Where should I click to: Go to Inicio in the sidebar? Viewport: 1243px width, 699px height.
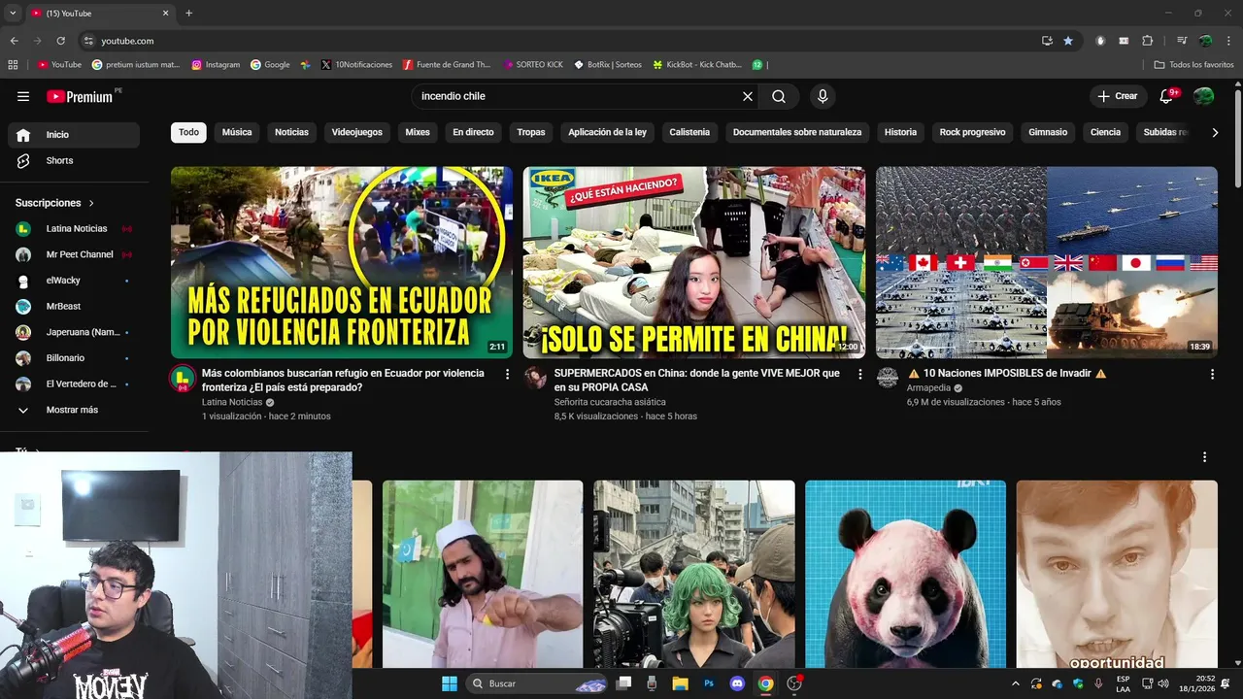pos(74,135)
